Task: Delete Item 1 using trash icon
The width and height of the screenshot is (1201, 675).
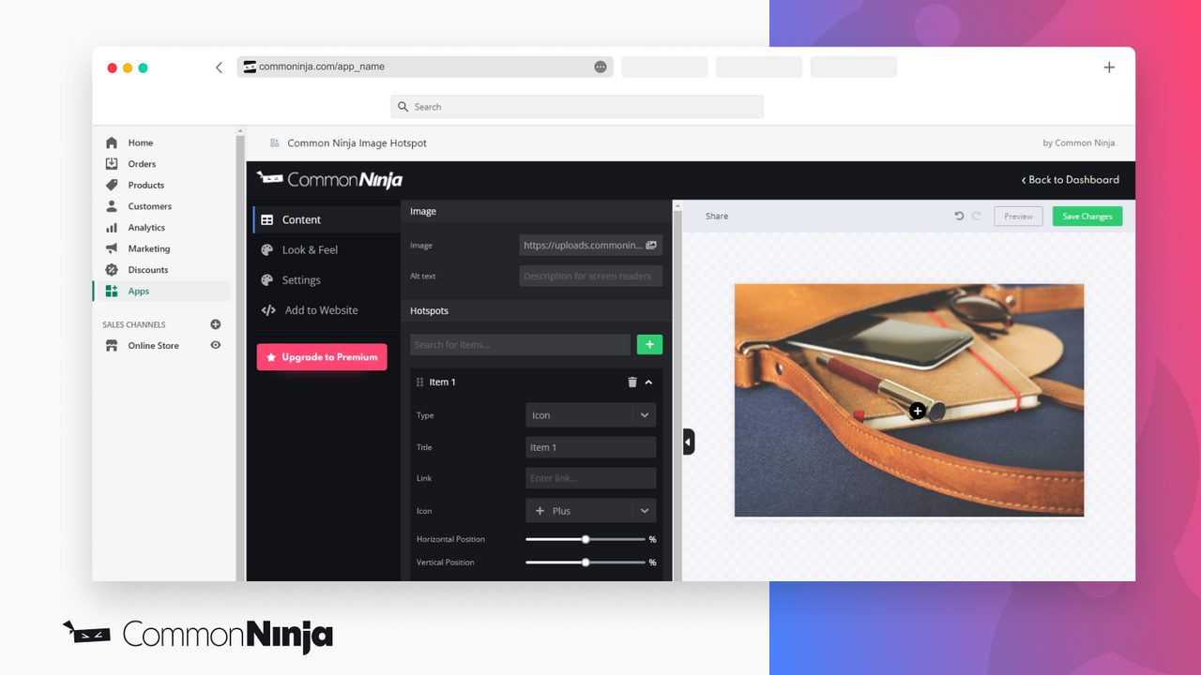Action: 632,382
